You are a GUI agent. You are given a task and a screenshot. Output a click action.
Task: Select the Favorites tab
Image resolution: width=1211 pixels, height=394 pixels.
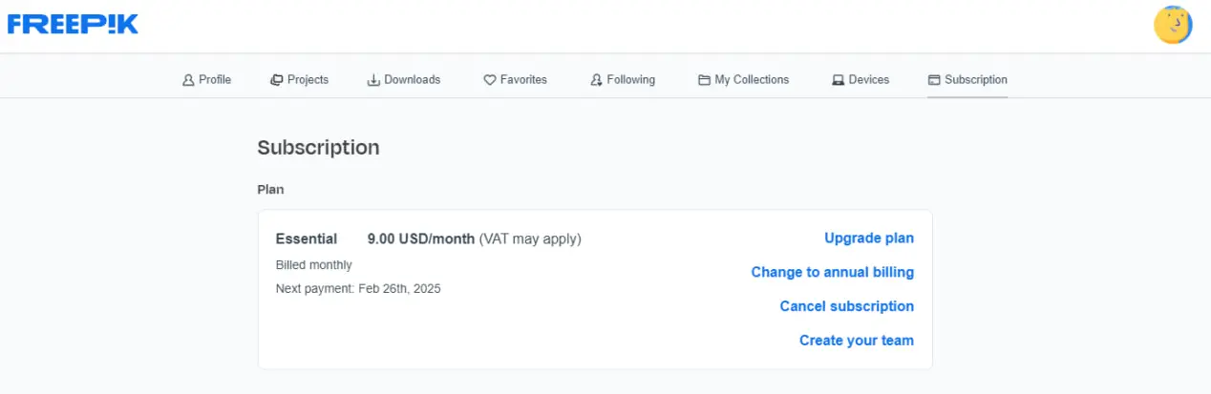coord(515,80)
